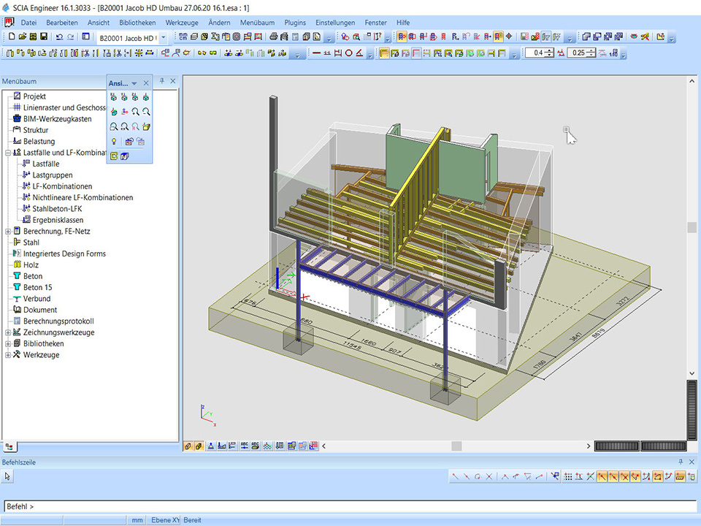Click the Print icon in toolbar
This screenshot has height=526, width=701.
[273, 37]
